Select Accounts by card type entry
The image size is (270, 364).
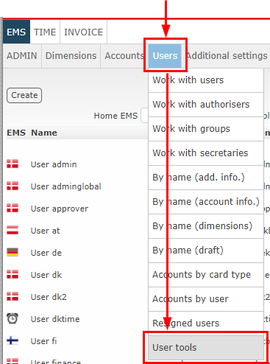(x=206, y=275)
